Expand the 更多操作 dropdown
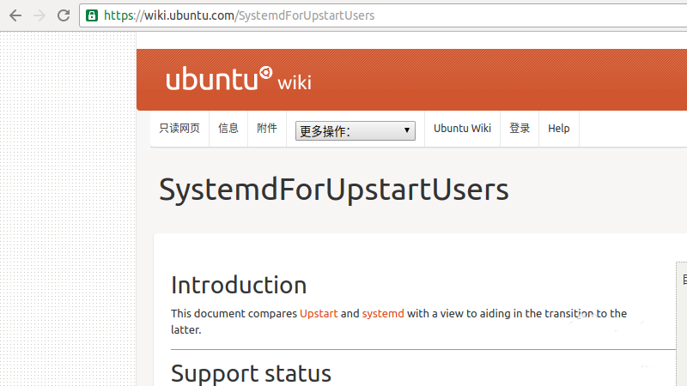Viewport: 687px width, 386px height. [x=355, y=130]
